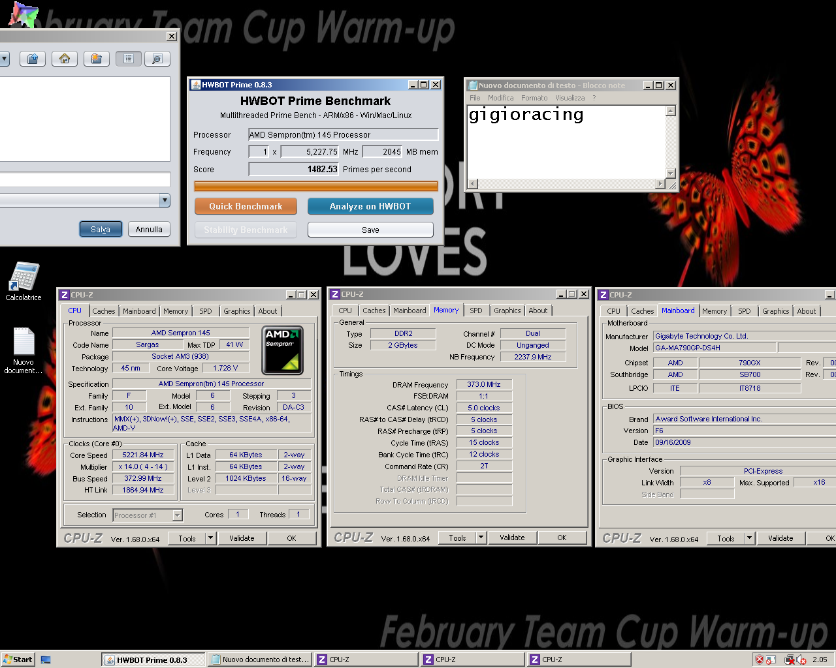Click the HWBOT Prime title bar icon
This screenshot has width=836, height=668.
(195, 85)
